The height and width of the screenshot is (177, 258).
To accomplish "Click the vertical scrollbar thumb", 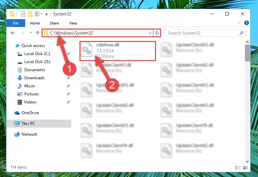I will click(x=247, y=53).
